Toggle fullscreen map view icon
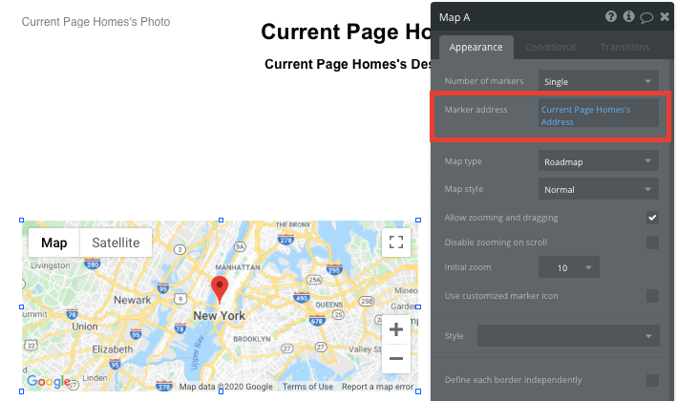677x401 pixels. coord(396,242)
